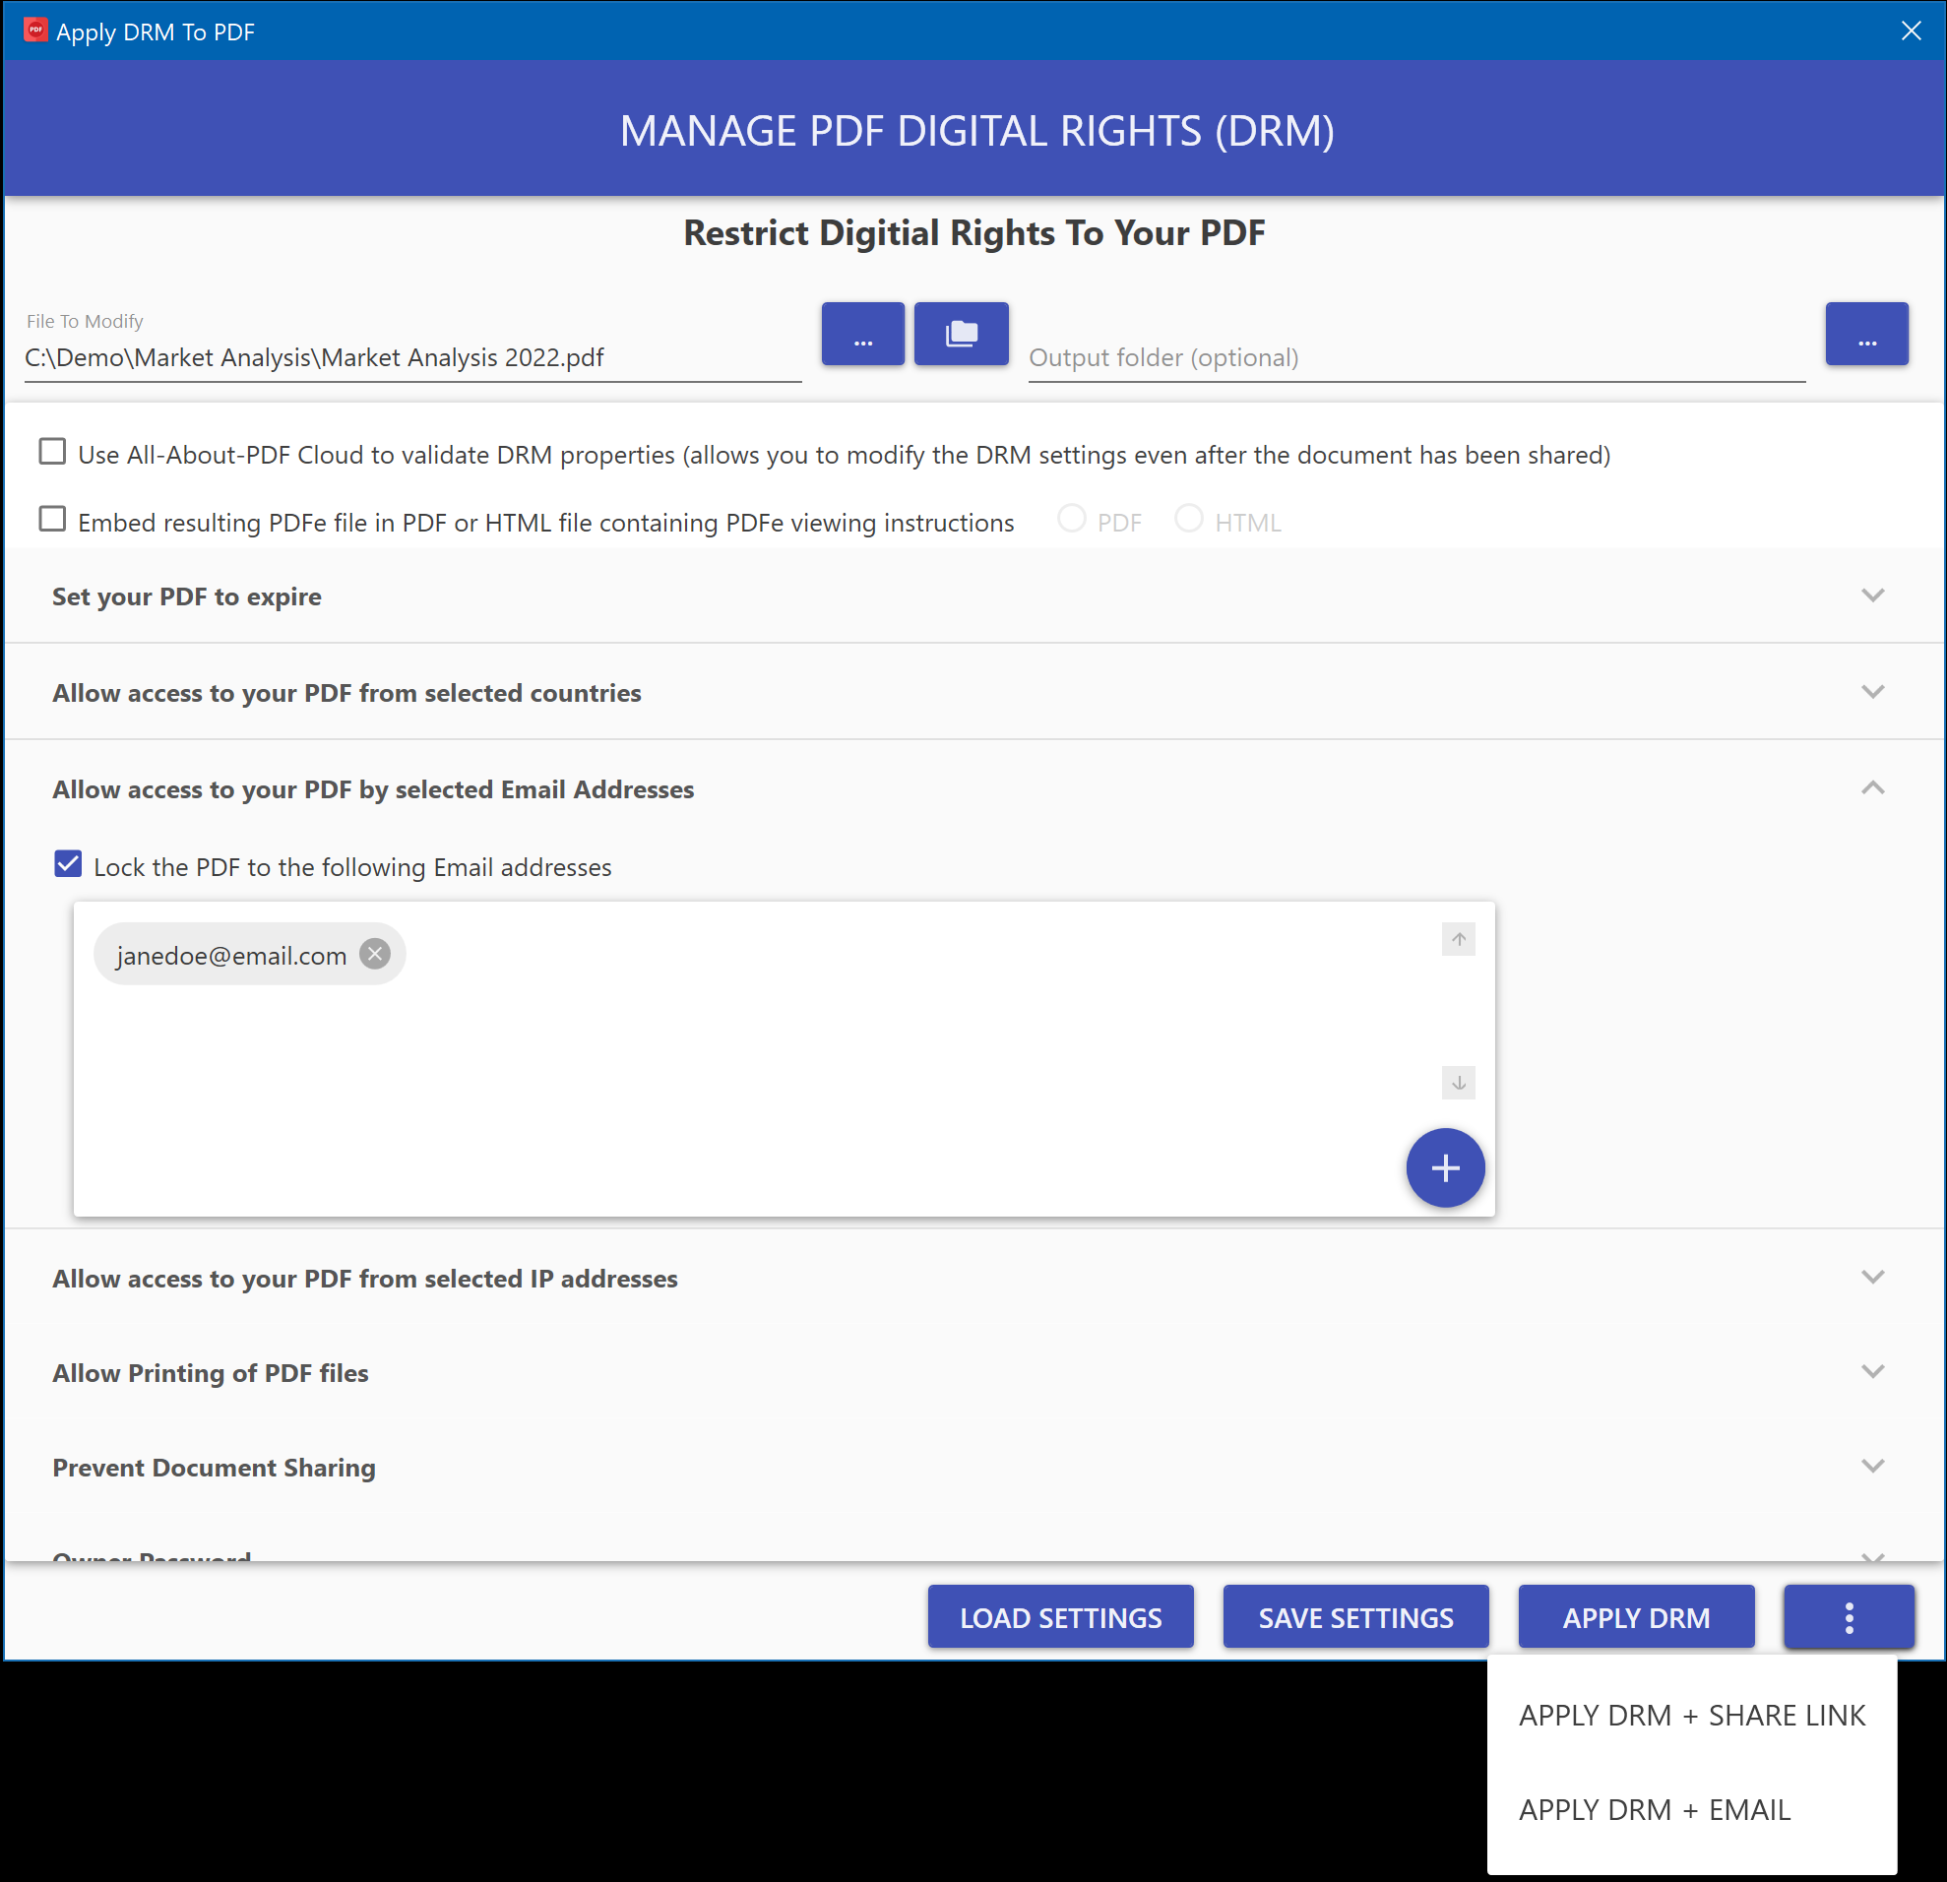Click the Load Settings button
Screen dimensions: 1947x1882
[1060, 1617]
